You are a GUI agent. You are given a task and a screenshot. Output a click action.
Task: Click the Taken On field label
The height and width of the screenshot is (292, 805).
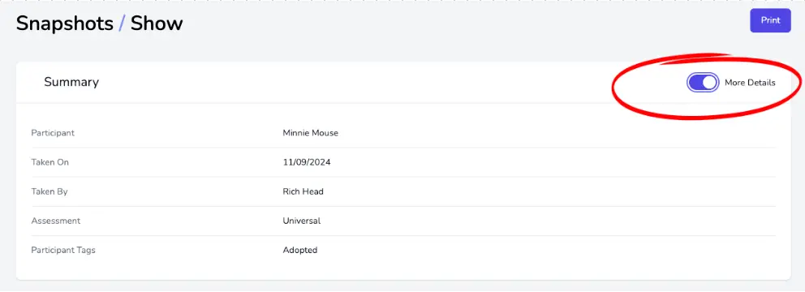[50, 162]
